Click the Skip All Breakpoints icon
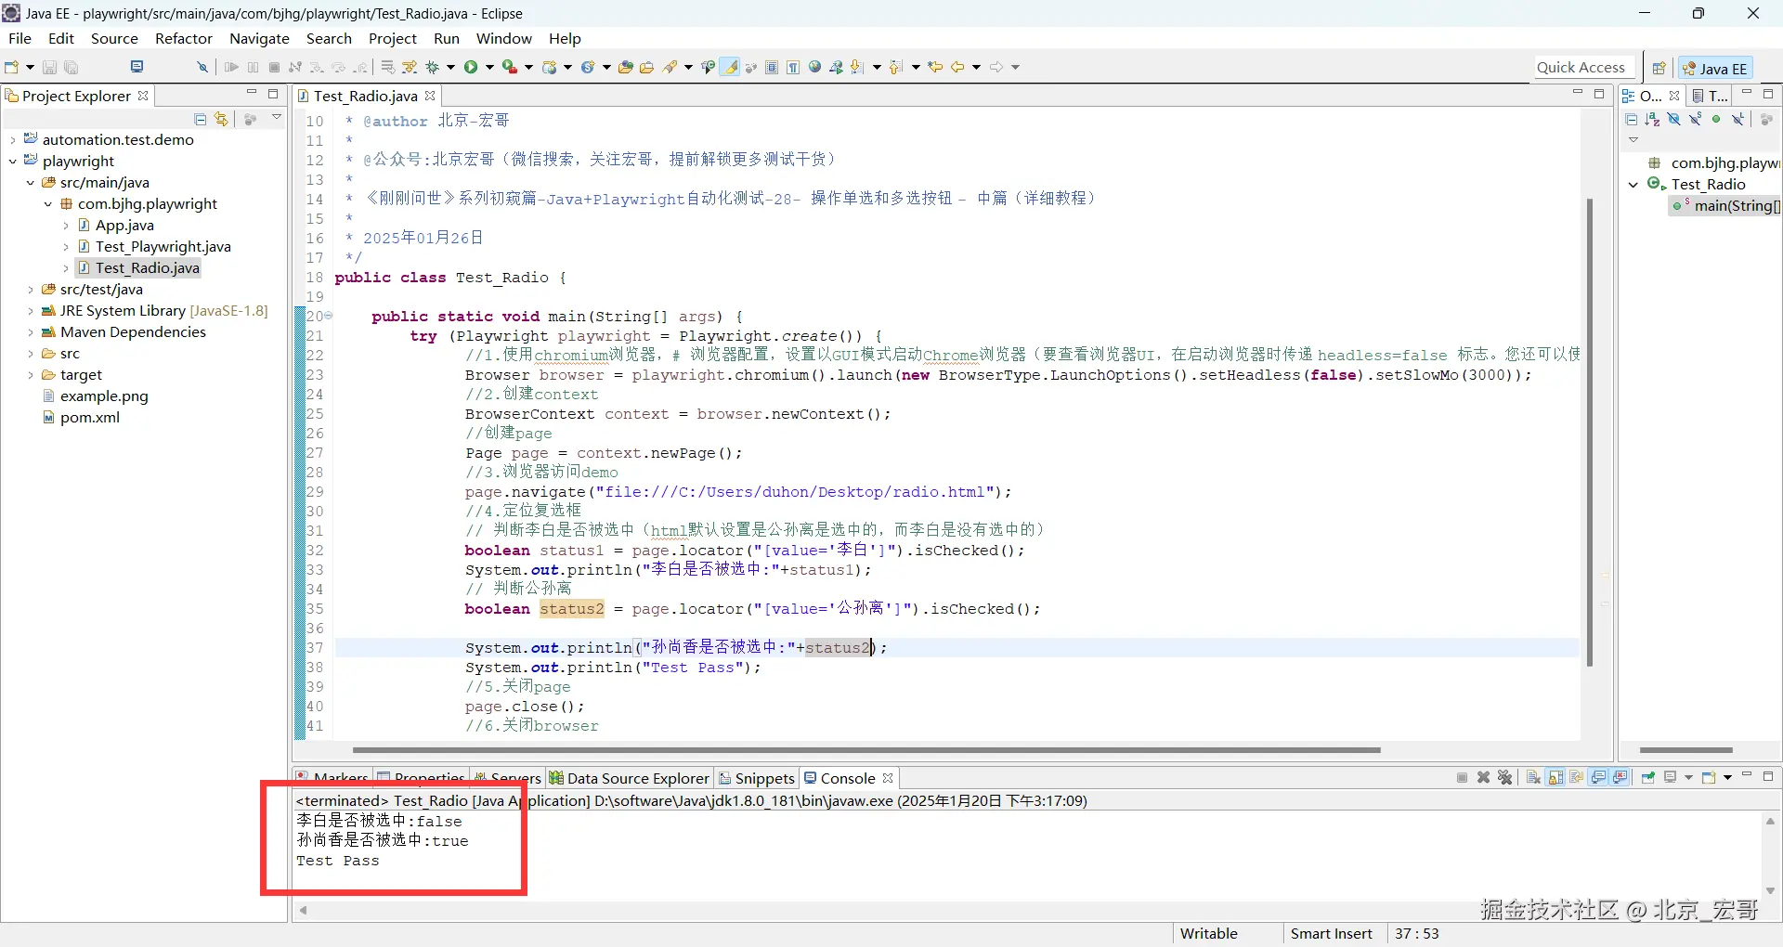Screen dimensions: 1783x947 tap(202, 67)
